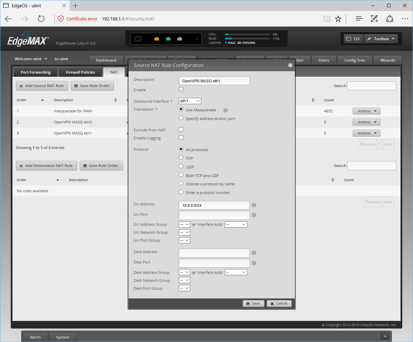Open the Src Network Group dropdown
413x342 pixels.
[184, 232]
